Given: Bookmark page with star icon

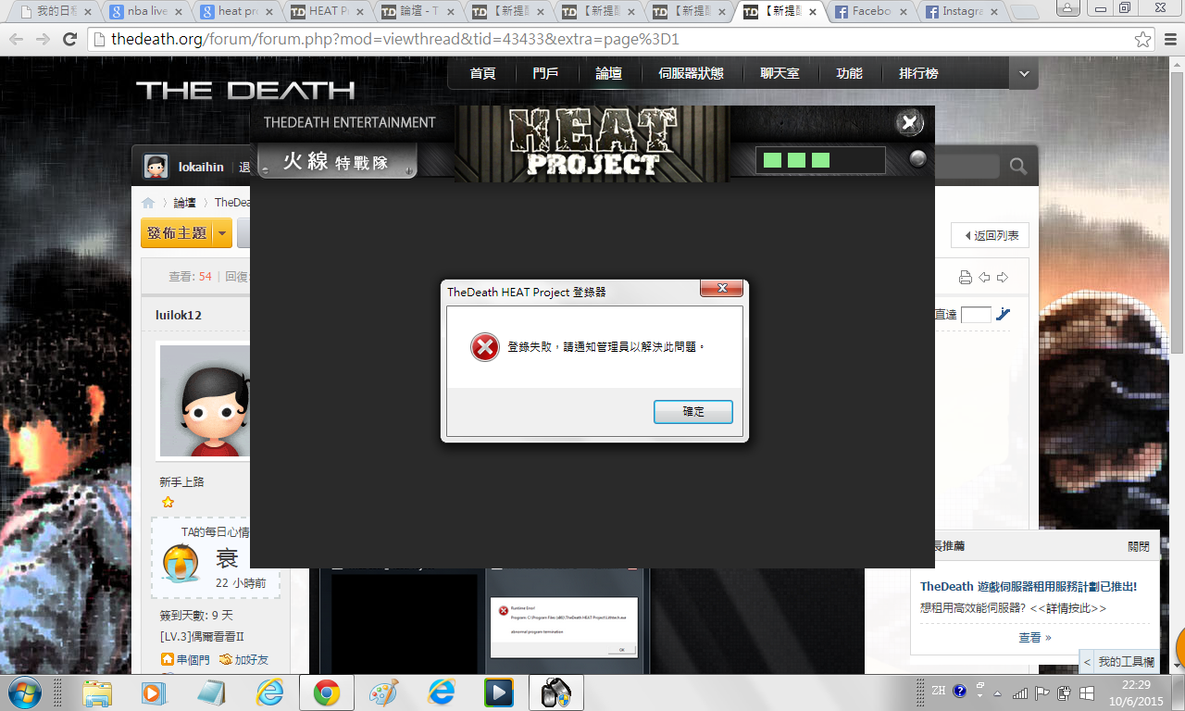Looking at the screenshot, I should pyautogui.click(x=1143, y=40).
